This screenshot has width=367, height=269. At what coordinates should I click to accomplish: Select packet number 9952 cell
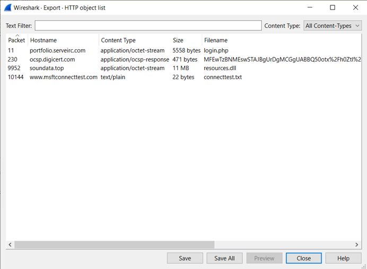click(x=14, y=68)
